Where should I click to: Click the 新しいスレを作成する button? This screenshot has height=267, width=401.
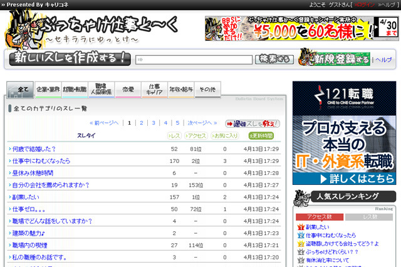click(70, 58)
